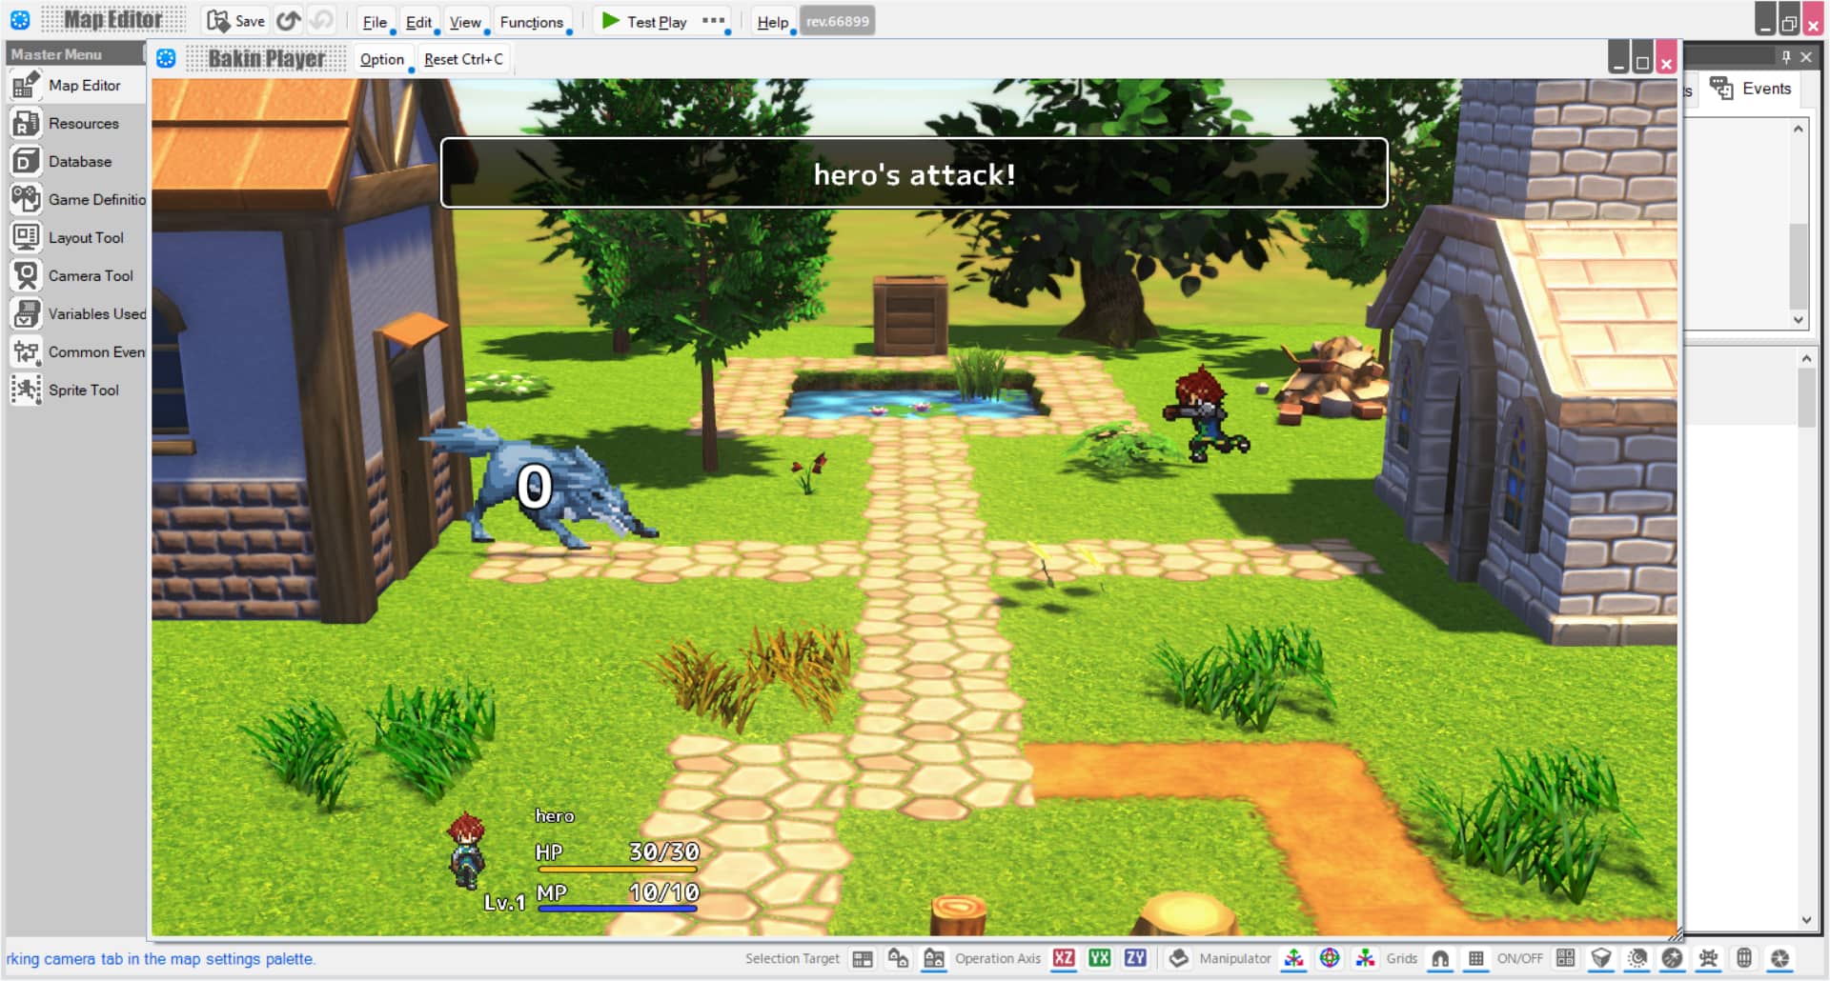Image resolution: width=1830 pixels, height=981 pixels.
Task: Click the Master Menu header
Action: point(74,54)
